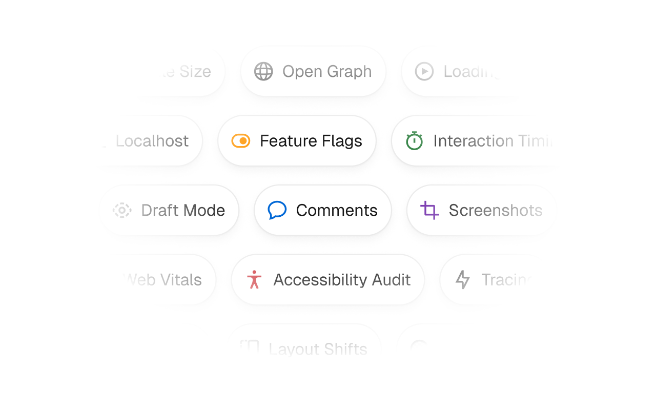The image size is (656, 410).
Task: Click the dashed circle Draft Mode icon
Action: point(122,210)
